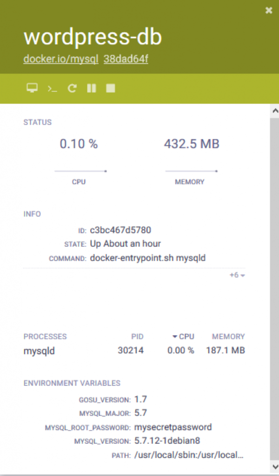Collapse the Info section dotted divider
This screenshot has width=279, height=476.
[x=135, y=269]
